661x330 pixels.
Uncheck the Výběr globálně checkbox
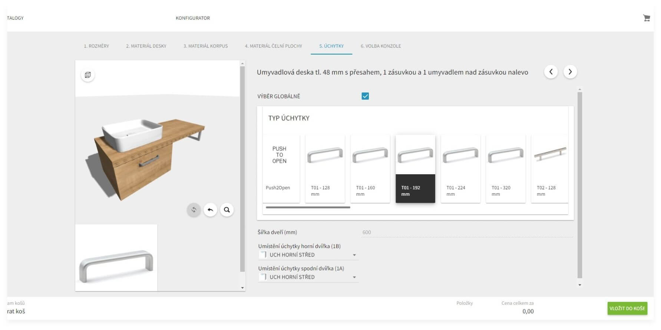coord(365,96)
